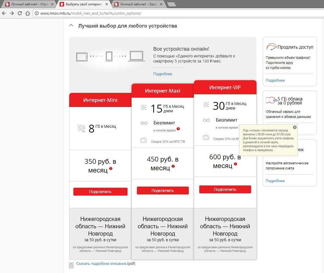
Task: Click the TV icon next to 'Скидка 30% на МТС ТВ'
Action: click(144, 140)
